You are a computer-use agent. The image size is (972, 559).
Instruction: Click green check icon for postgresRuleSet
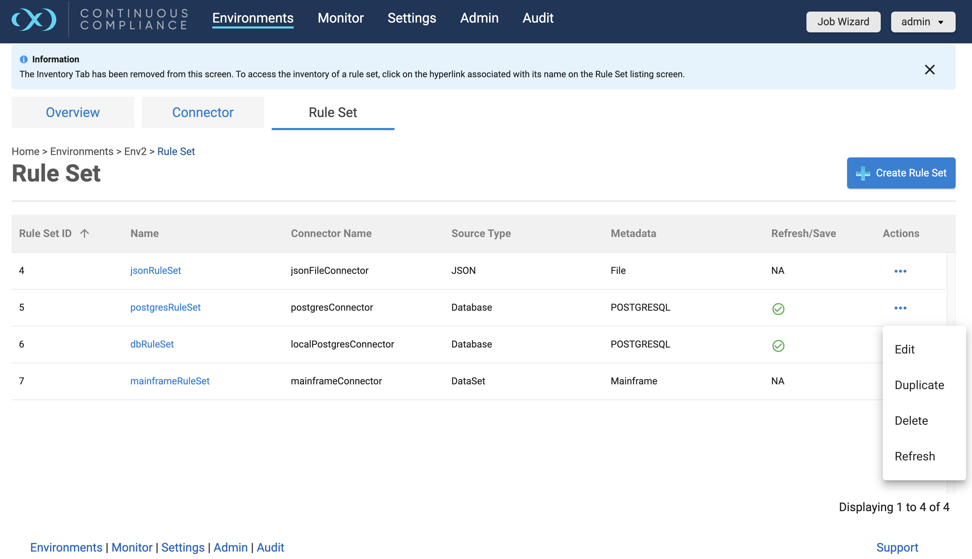click(x=778, y=309)
